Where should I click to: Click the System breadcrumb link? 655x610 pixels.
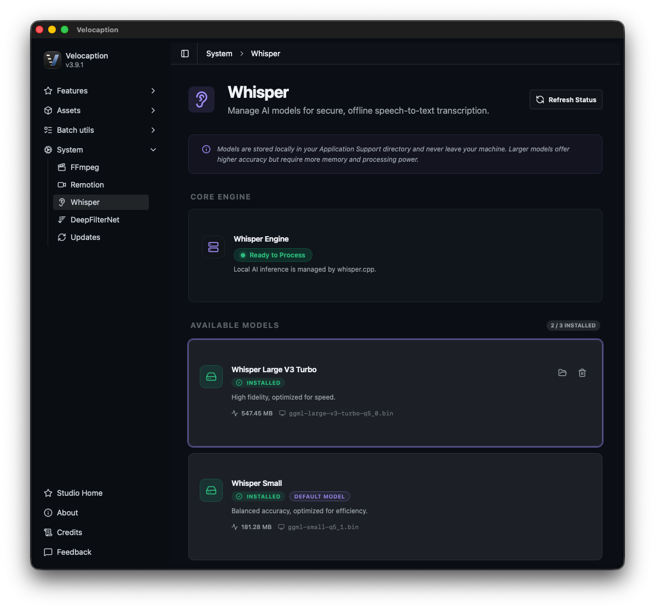[219, 54]
